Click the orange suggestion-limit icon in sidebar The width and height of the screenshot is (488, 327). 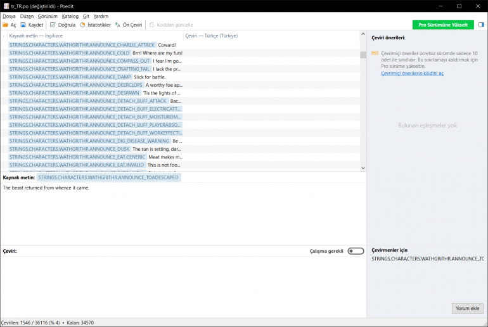(x=375, y=54)
